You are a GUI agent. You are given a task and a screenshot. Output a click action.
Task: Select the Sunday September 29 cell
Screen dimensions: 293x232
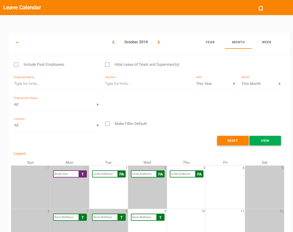click(31, 187)
